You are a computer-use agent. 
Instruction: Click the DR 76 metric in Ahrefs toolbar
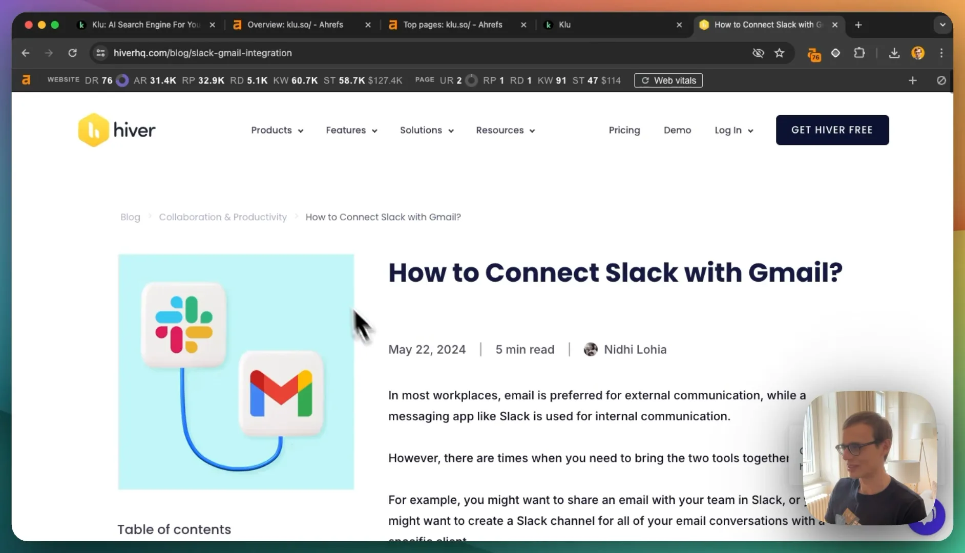(x=99, y=80)
